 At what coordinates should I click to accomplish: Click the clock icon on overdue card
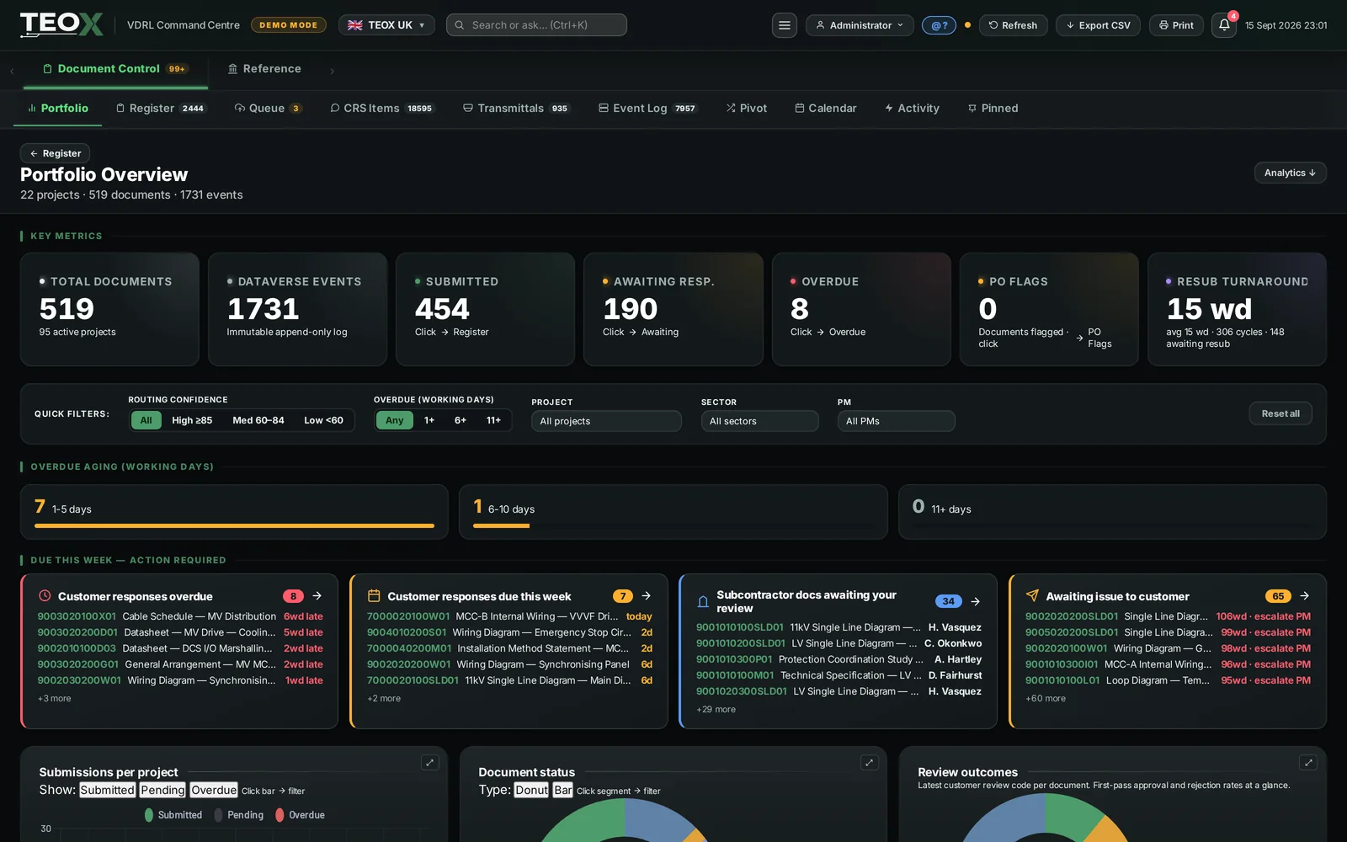coord(45,595)
